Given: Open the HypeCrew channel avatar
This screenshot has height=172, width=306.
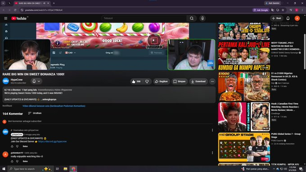Looking at the screenshot, I should (6, 81).
